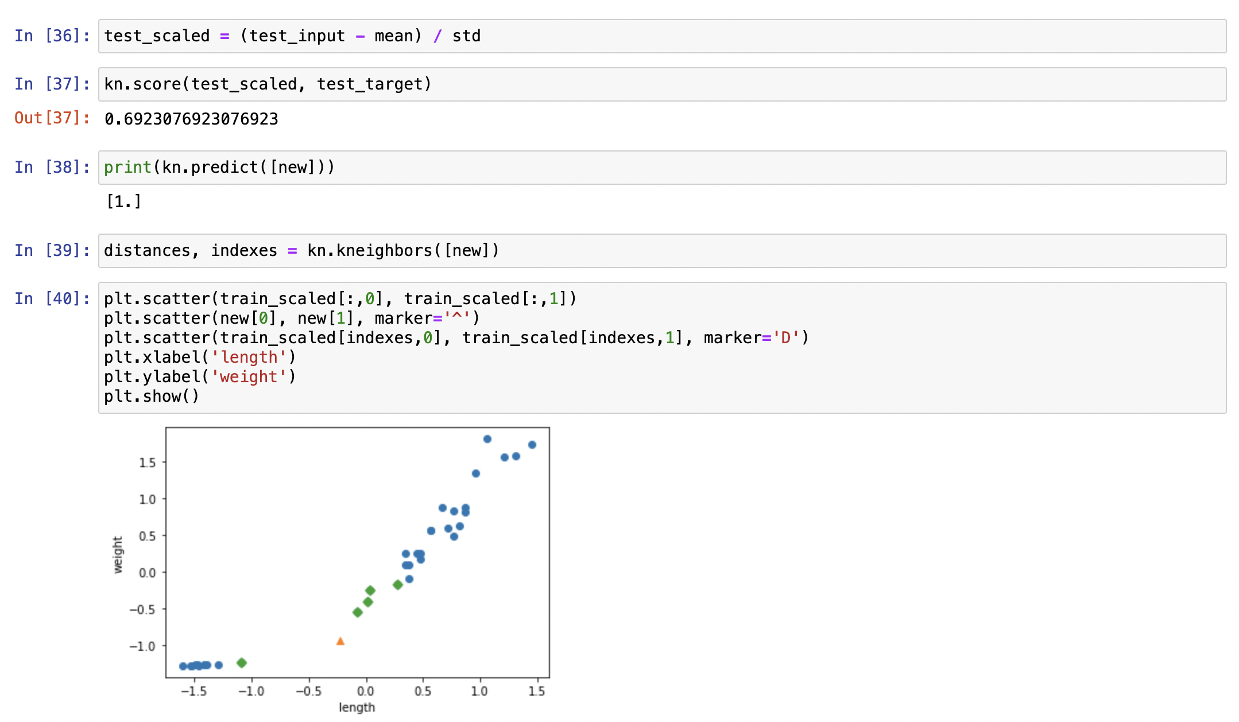Click the 'weight' y-axis label
The image size is (1239, 722).
tap(118, 554)
